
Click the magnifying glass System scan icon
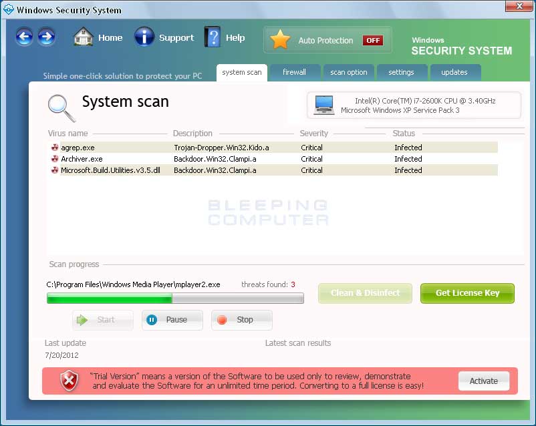tap(61, 108)
